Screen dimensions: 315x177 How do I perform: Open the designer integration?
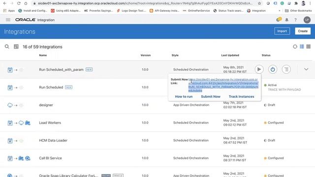click(x=46, y=105)
